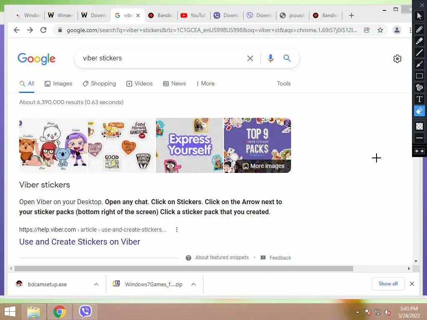Click the About featured snippets help icon

click(188, 257)
